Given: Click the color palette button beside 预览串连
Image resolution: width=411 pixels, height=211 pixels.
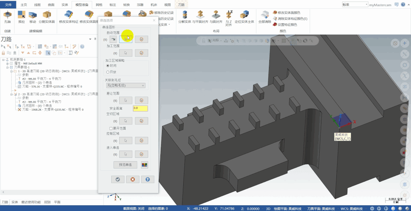Looking at the screenshot, I should tap(144, 165).
